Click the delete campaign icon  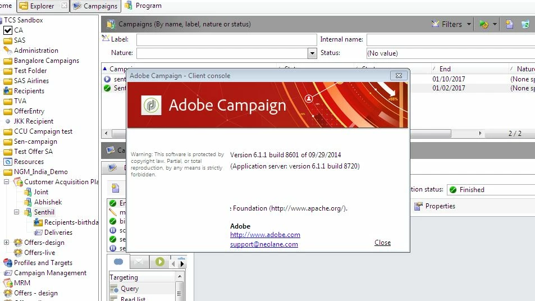tap(525, 24)
